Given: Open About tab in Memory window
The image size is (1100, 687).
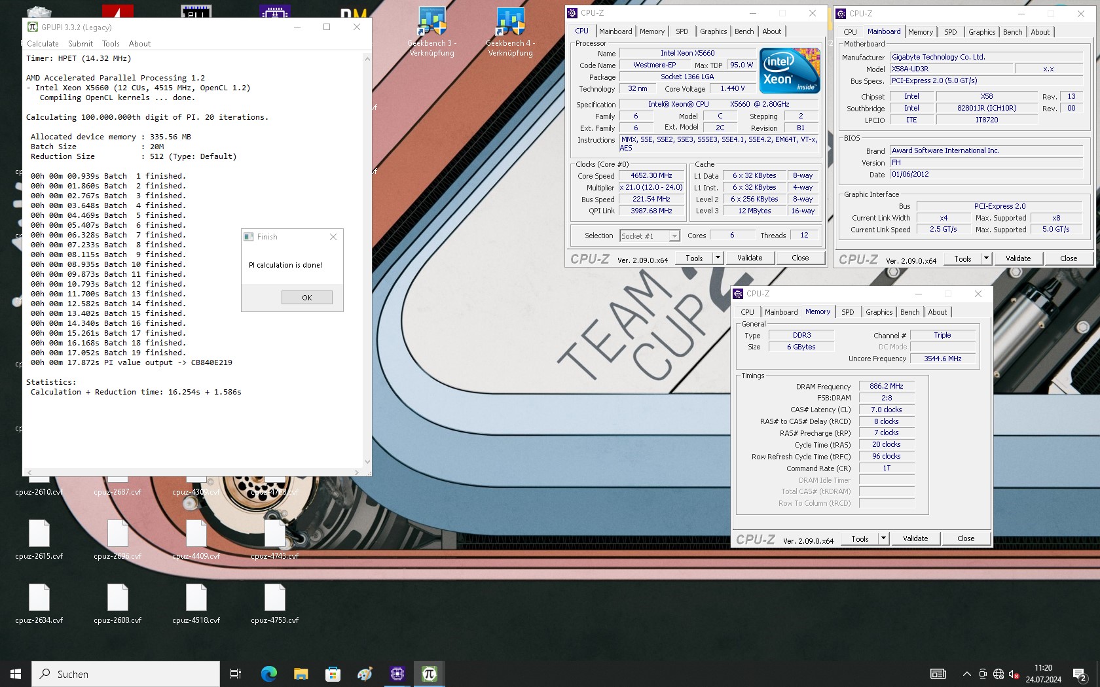Looking at the screenshot, I should coord(937,312).
